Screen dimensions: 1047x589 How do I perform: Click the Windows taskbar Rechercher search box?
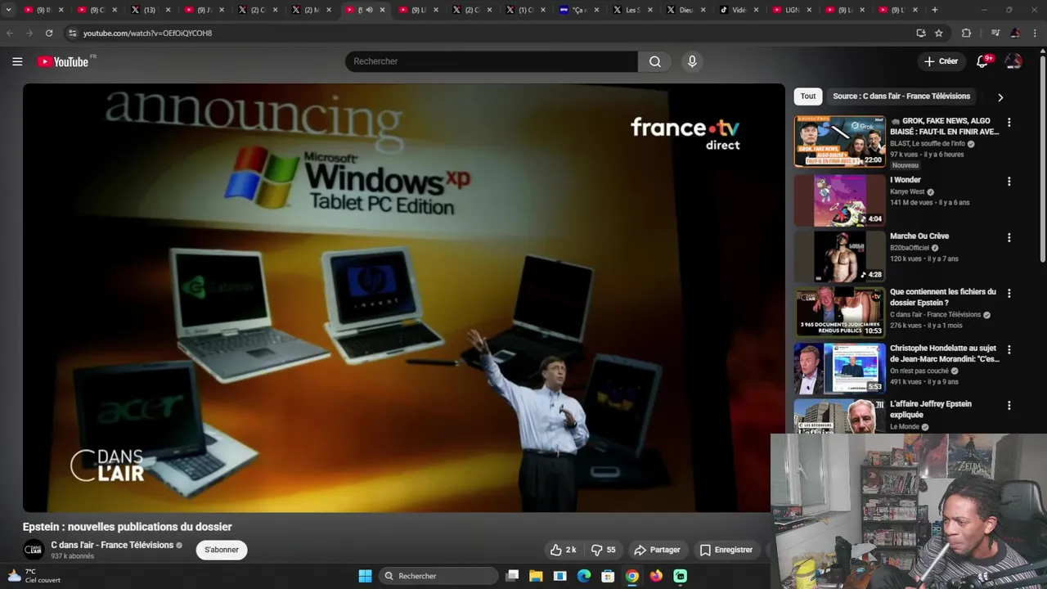click(439, 576)
